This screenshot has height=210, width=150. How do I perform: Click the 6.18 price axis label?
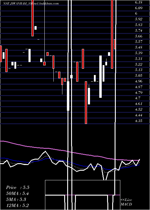tap(139, 2)
